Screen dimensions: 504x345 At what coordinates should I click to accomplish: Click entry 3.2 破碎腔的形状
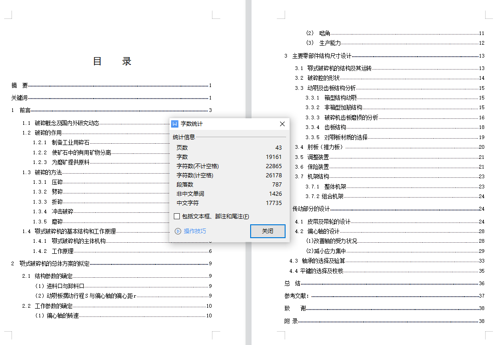(x=389, y=78)
